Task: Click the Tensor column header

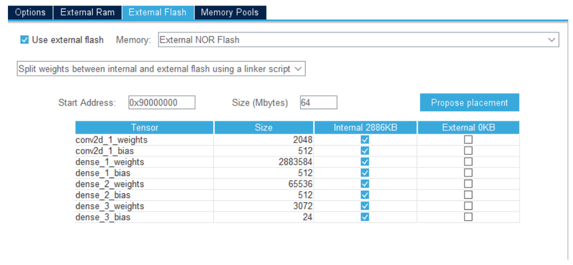Action: pos(145,127)
